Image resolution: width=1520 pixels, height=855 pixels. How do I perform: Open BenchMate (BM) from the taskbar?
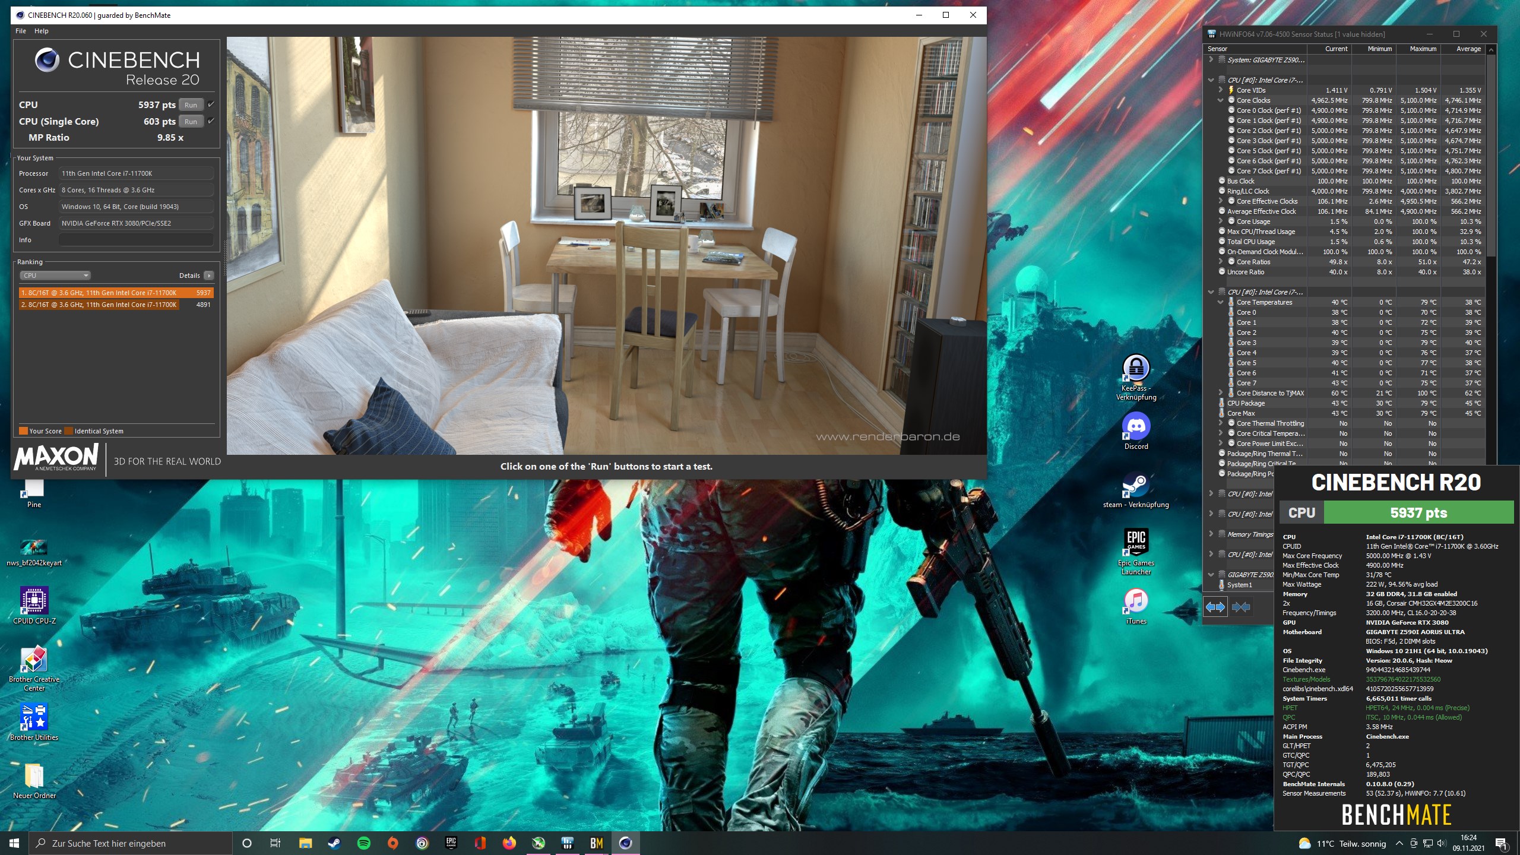pyautogui.click(x=597, y=843)
